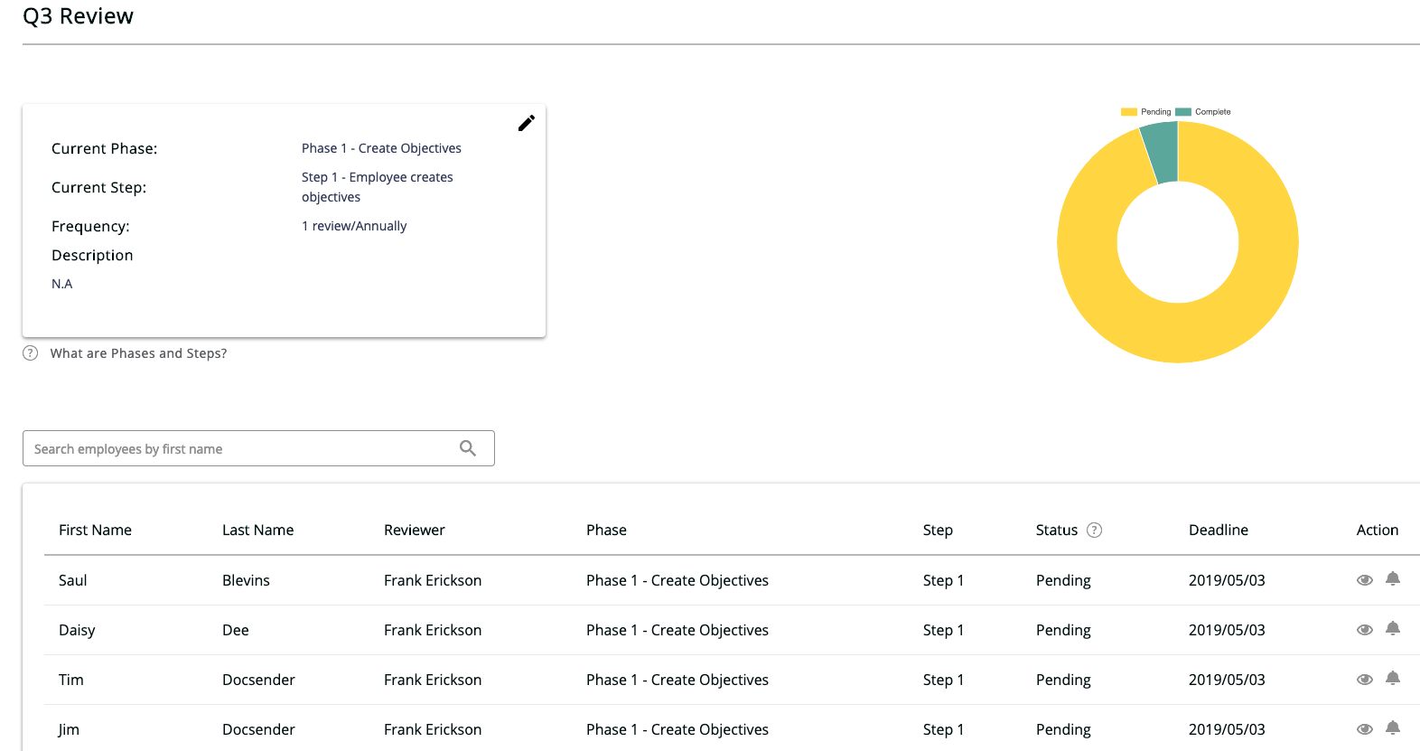Click the Status column help icon
The width and height of the screenshot is (1420, 751).
pyautogui.click(x=1094, y=530)
